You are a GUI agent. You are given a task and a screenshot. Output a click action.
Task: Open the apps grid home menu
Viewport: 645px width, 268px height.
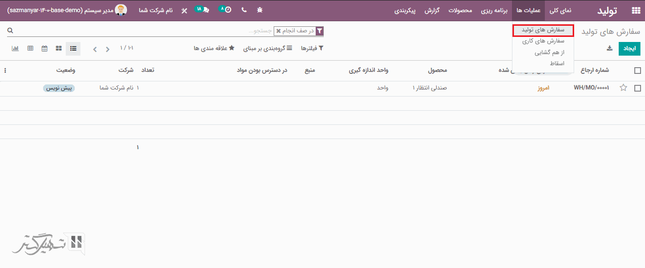(635, 10)
